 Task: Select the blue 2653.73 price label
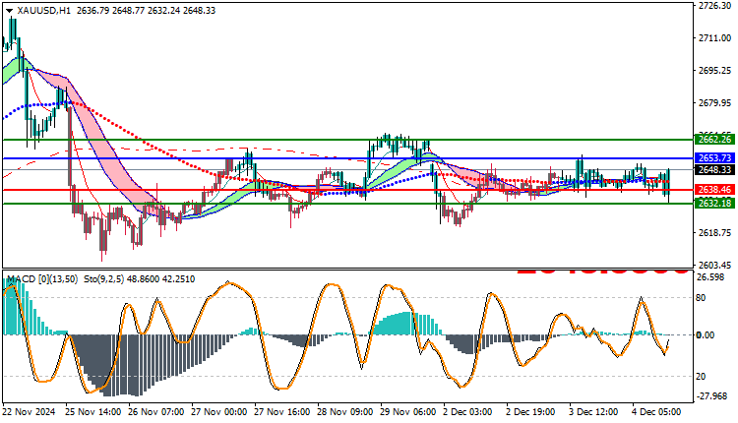pyautogui.click(x=714, y=158)
